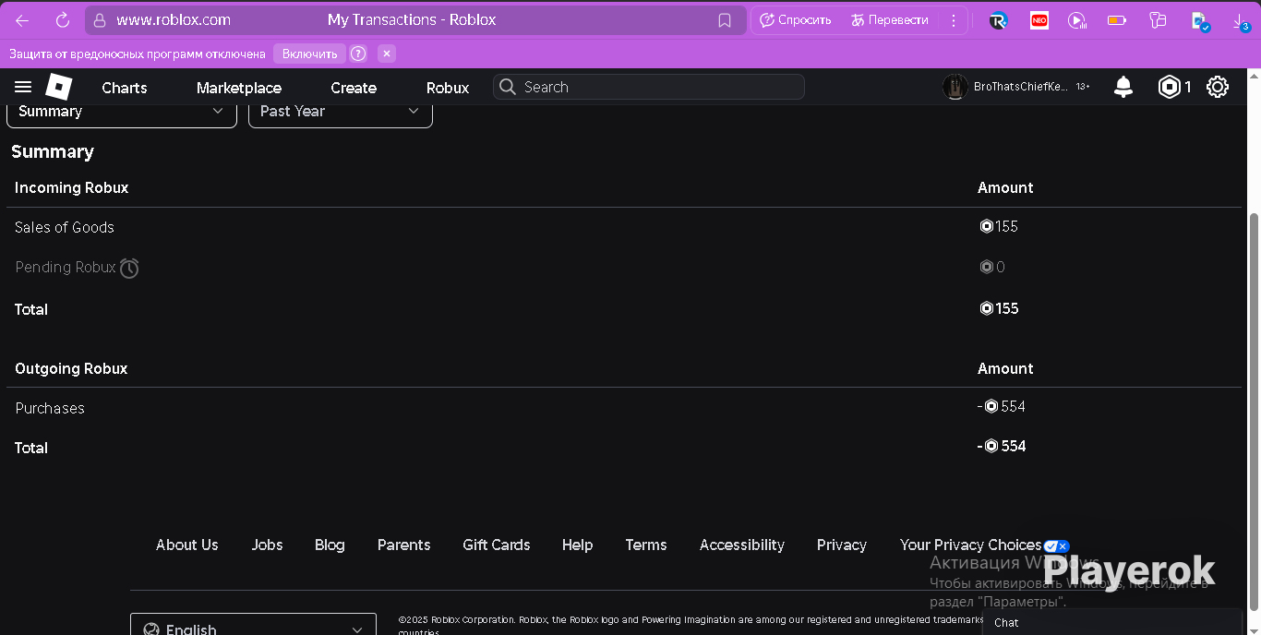This screenshot has width=1261, height=635.
Task: Open the downloads icon showing 3
Action: 1241,20
